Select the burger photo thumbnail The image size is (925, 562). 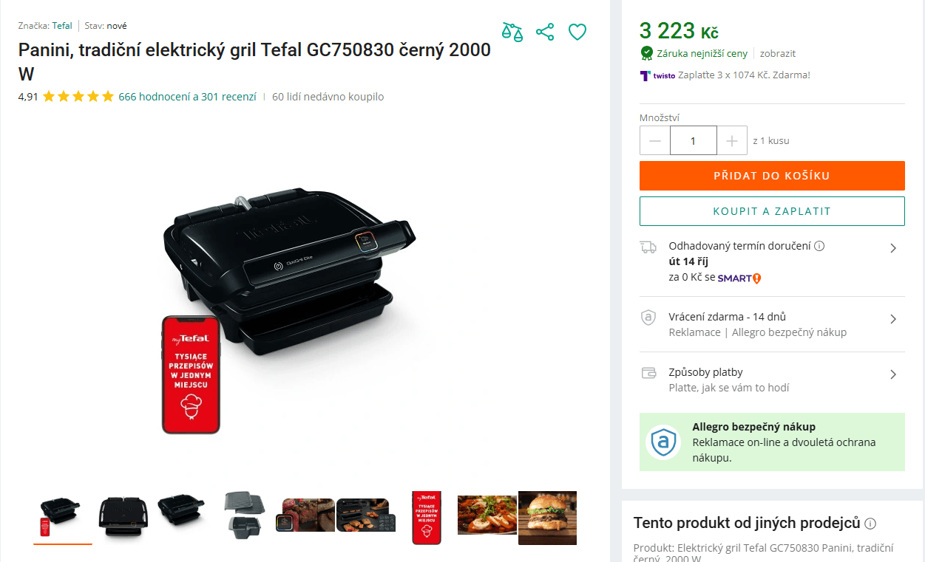547,518
